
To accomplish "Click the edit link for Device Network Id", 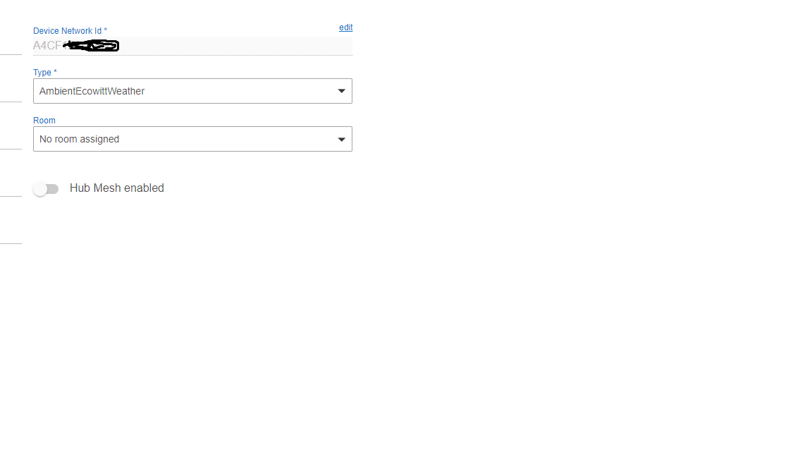I will tap(345, 28).
